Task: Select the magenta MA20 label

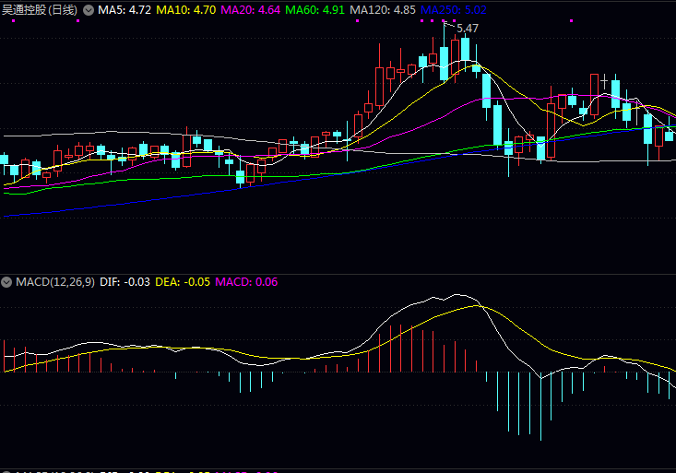Action: (250, 9)
